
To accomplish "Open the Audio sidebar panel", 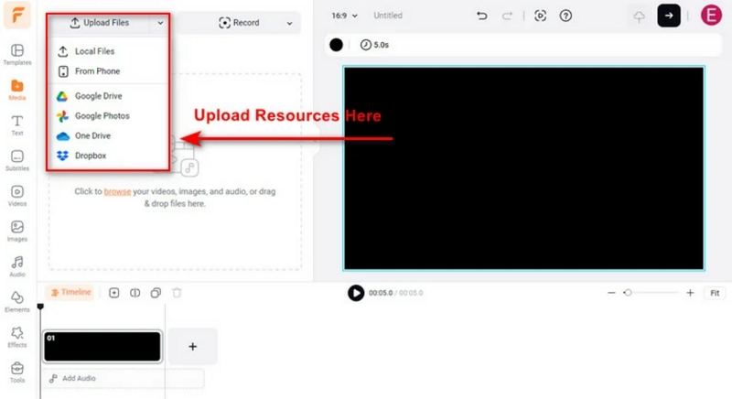I will [17, 266].
